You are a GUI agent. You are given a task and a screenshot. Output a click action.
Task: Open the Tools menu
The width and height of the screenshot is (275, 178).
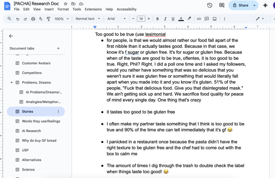(77, 9)
